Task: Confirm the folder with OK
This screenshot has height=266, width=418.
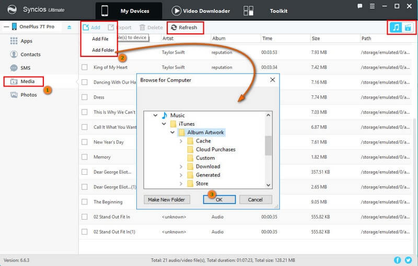Action: [x=219, y=199]
